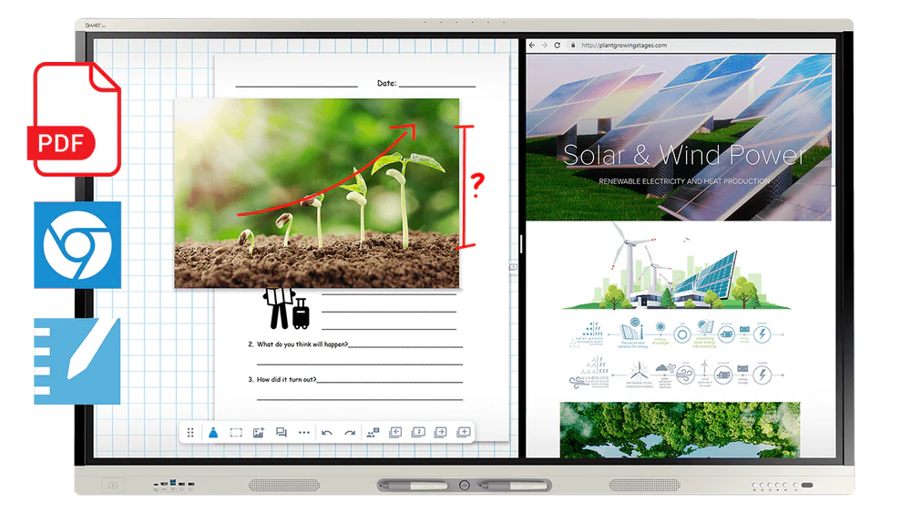The image size is (911, 513).
Task: Choose the dashed rectangle selection tool
Action: coord(236,433)
